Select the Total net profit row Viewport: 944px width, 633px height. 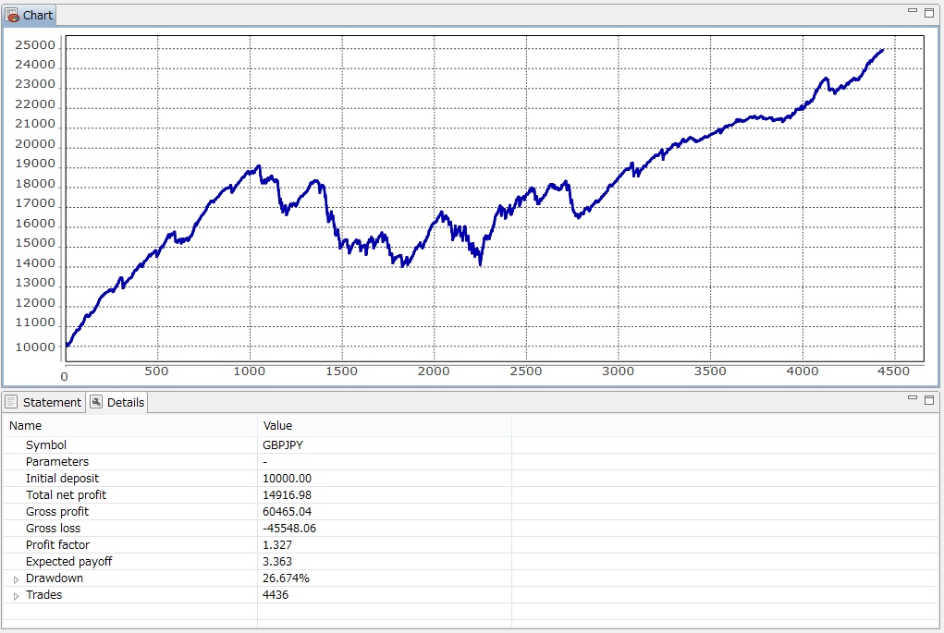pyautogui.click(x=66, y=495)
